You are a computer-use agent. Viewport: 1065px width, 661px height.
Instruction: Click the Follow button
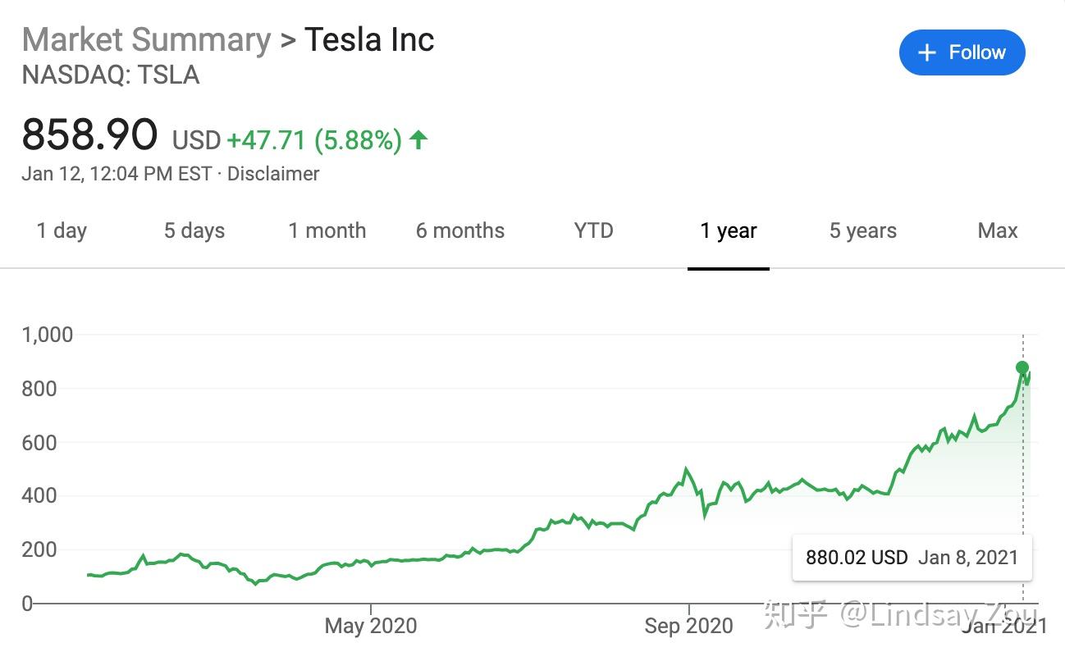pos(962,52)
